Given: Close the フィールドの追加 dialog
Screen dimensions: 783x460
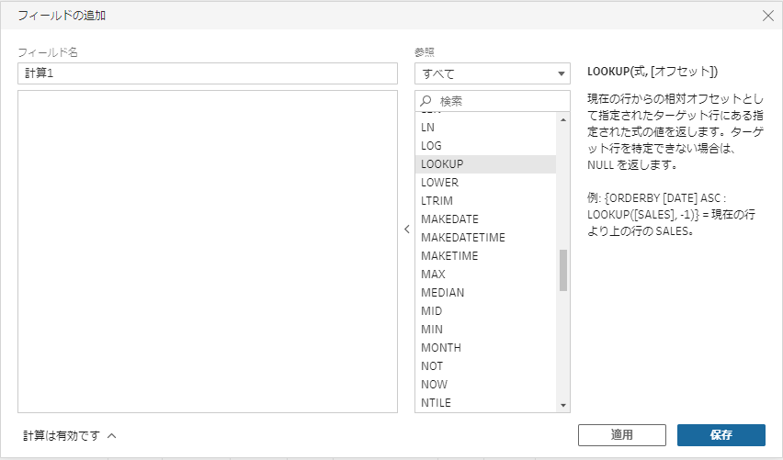Looking at the screenshot, I should coord(768,16).
